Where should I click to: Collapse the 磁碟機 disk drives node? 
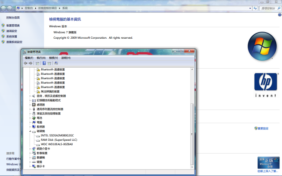click(x=30, y=131)
